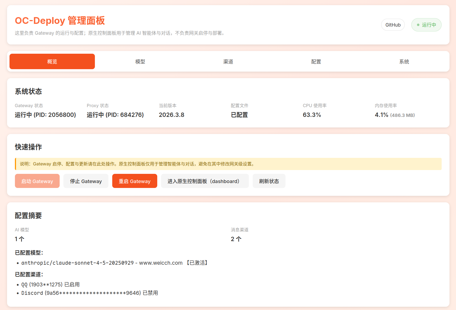
Task: Open the 系统 tab
Action: [404, 62]
